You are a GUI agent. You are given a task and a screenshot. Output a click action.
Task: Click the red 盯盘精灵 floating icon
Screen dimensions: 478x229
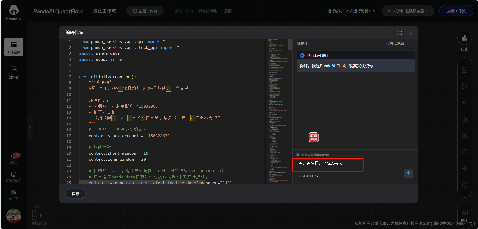point(314,137)
